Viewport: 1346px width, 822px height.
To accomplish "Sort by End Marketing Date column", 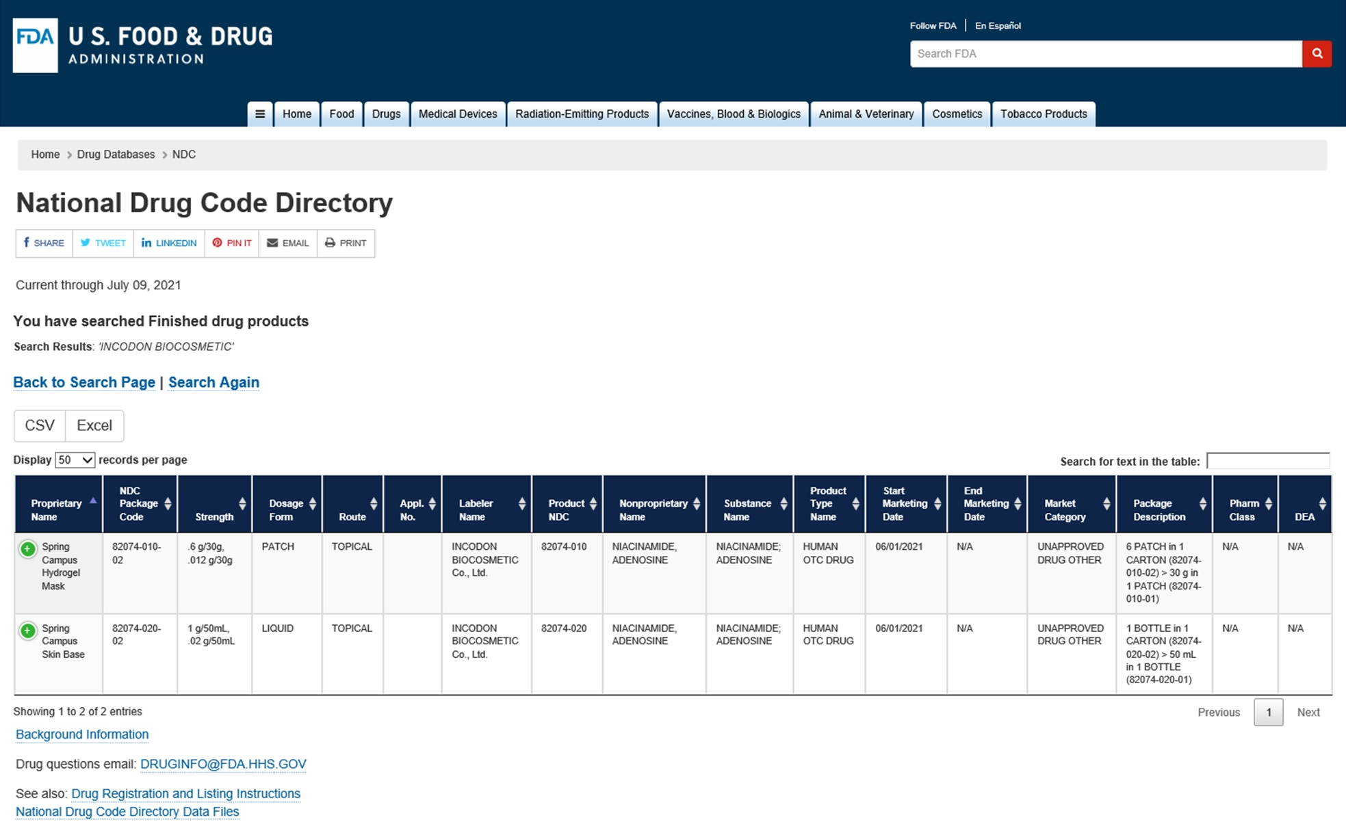I will click(987, 504).
